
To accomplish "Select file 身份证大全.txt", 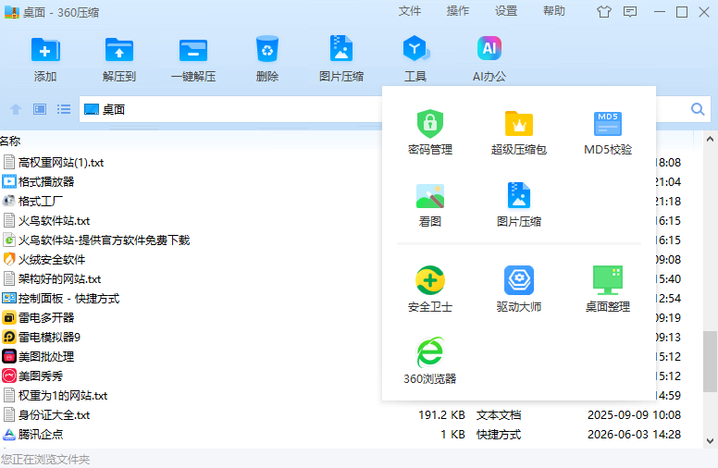I will (46, 415).
